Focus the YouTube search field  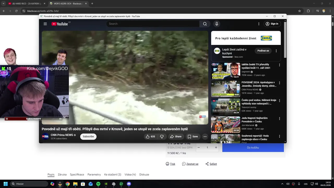coord(153,24)
